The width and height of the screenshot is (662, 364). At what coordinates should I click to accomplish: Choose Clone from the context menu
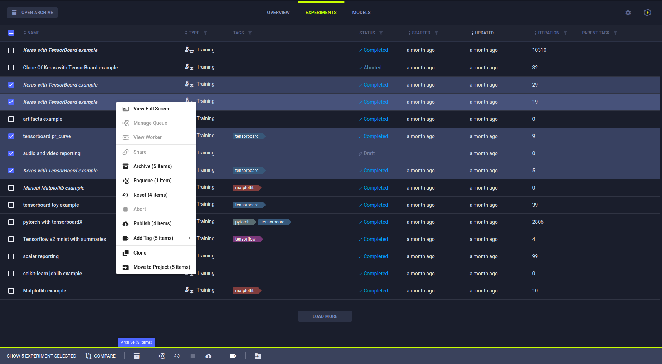140,252
